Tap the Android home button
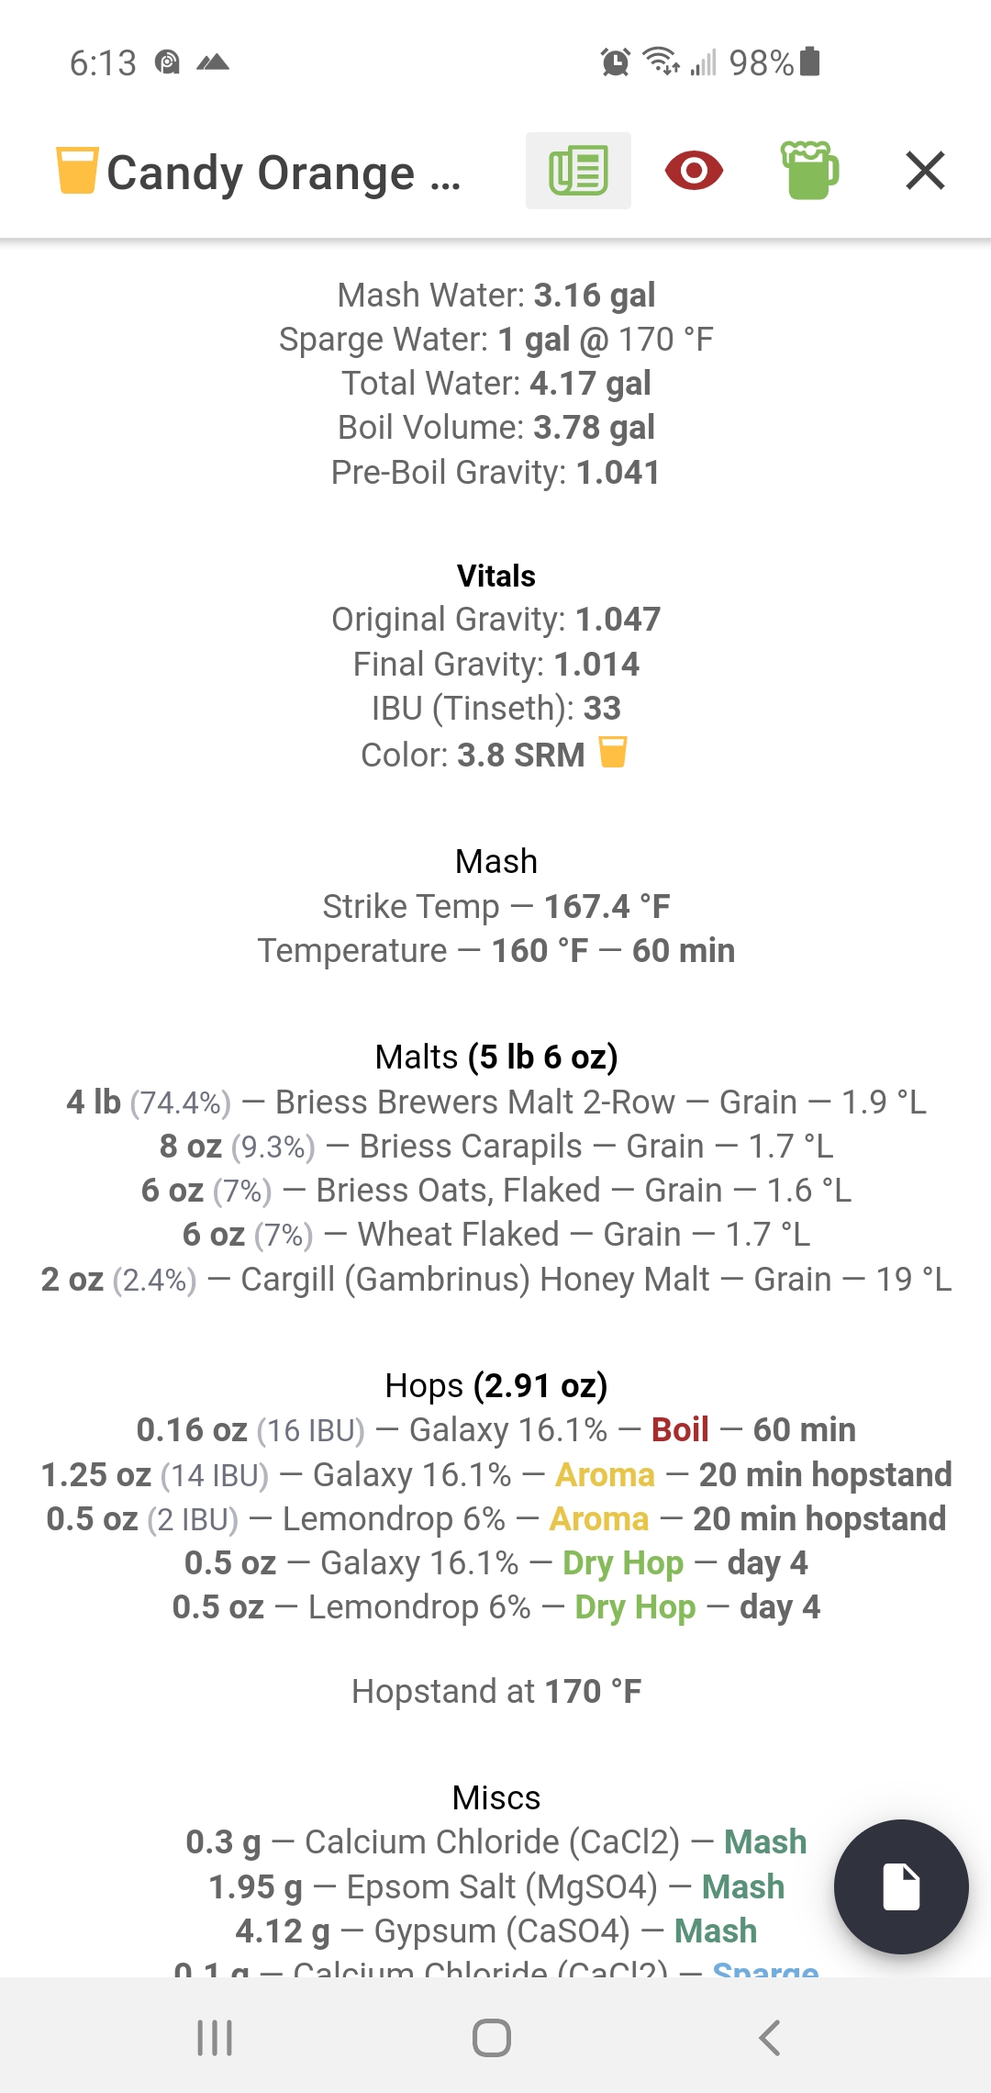Screen dimensions: 991x2093 point(492,2038)
